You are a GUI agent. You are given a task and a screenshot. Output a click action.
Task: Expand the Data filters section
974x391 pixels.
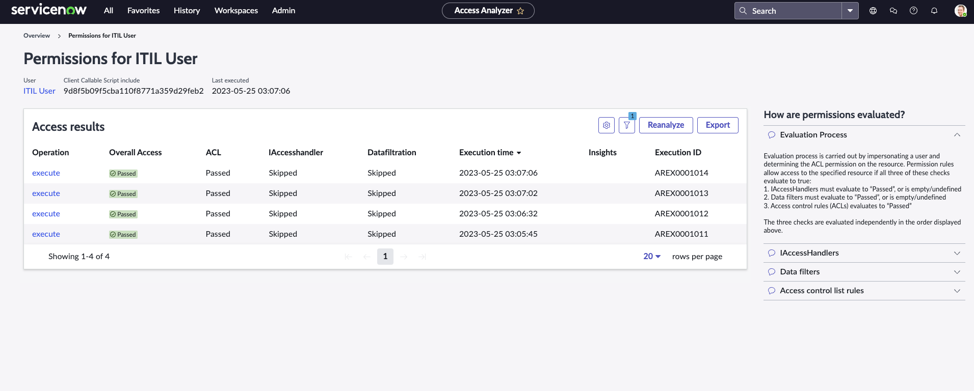(x=957, y=272)
